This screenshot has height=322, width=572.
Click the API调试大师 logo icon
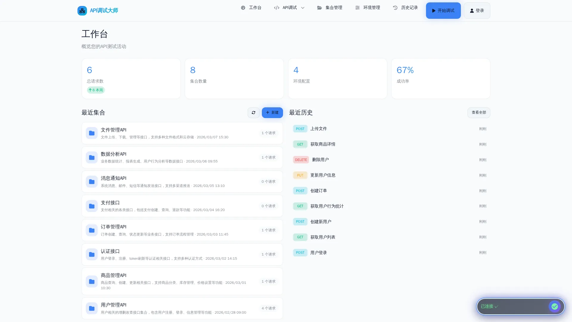coord(82,11)
